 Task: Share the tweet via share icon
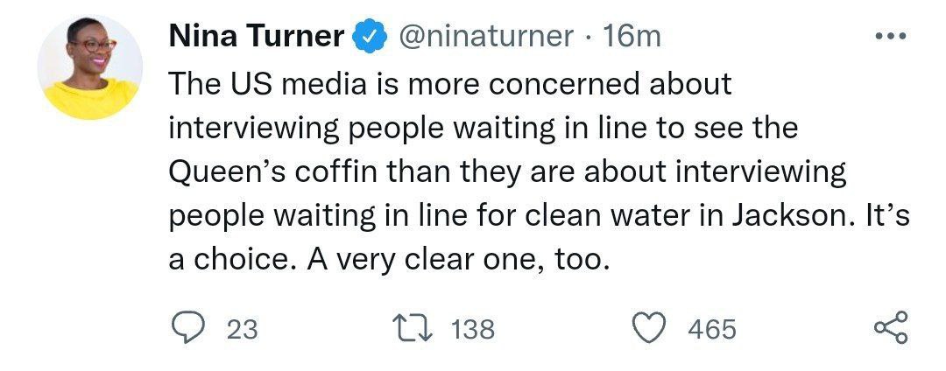point(892,328)
